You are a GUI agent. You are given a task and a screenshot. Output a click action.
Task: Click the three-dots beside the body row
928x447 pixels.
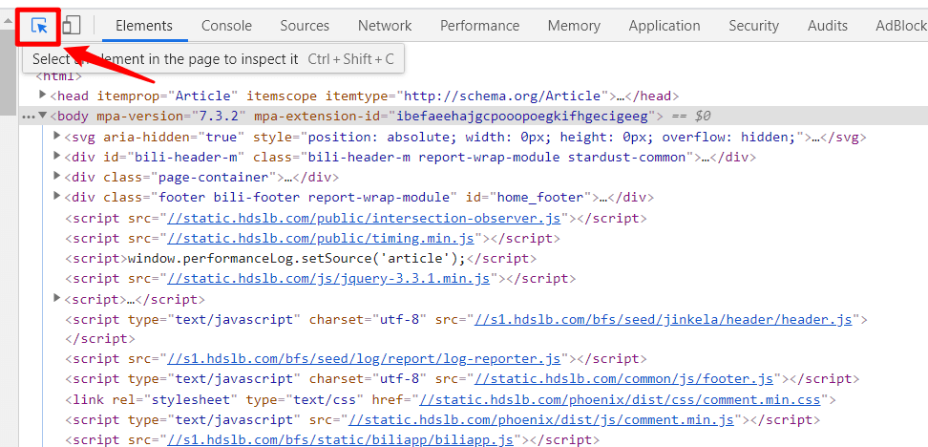(29, 117)
